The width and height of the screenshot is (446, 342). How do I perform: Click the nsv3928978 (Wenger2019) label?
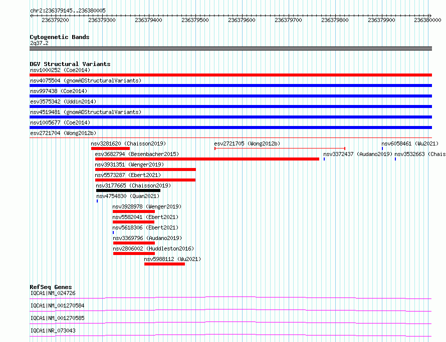coord(147,206)
